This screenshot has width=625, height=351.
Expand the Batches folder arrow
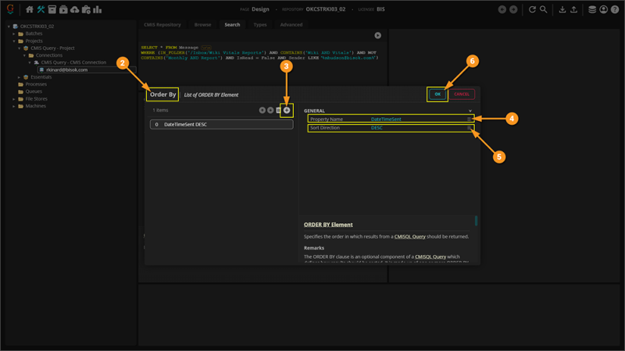14,34
